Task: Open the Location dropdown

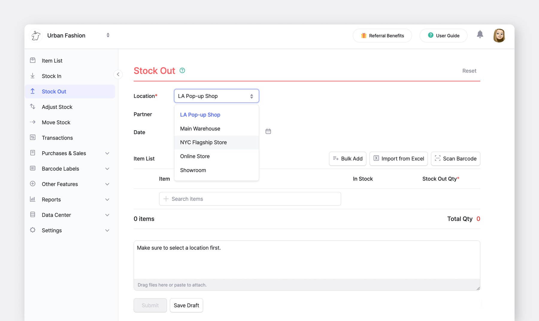Action: click(216, 96)
